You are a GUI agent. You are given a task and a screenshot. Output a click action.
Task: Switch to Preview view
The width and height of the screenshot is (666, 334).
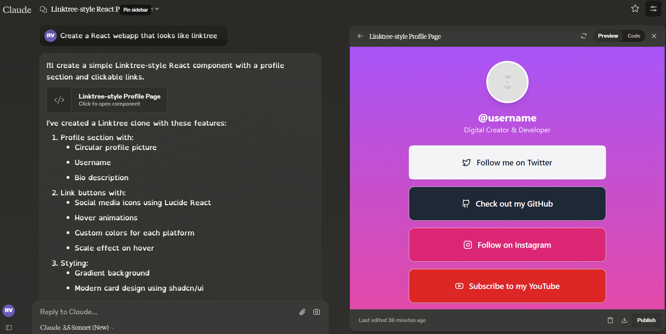[x=608, y=36]
